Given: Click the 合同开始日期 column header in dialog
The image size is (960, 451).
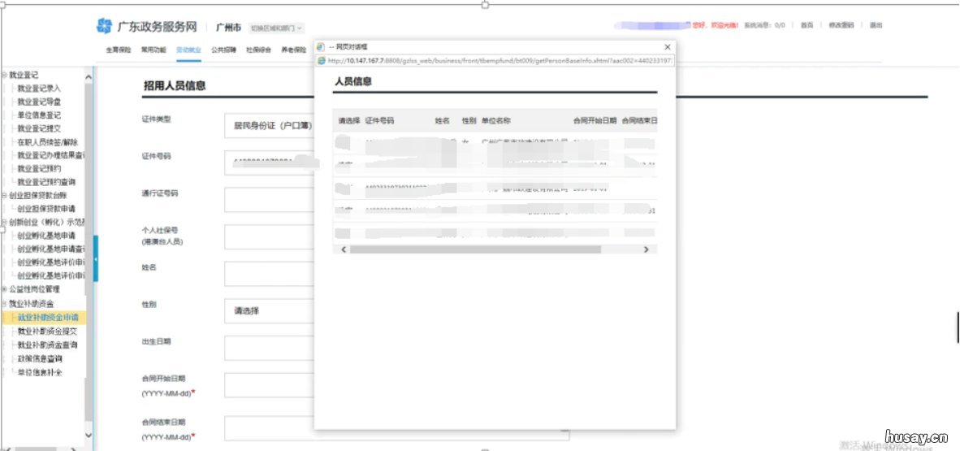Looking at the screenshot, I should pyautogui.click(x=595, y=121).
